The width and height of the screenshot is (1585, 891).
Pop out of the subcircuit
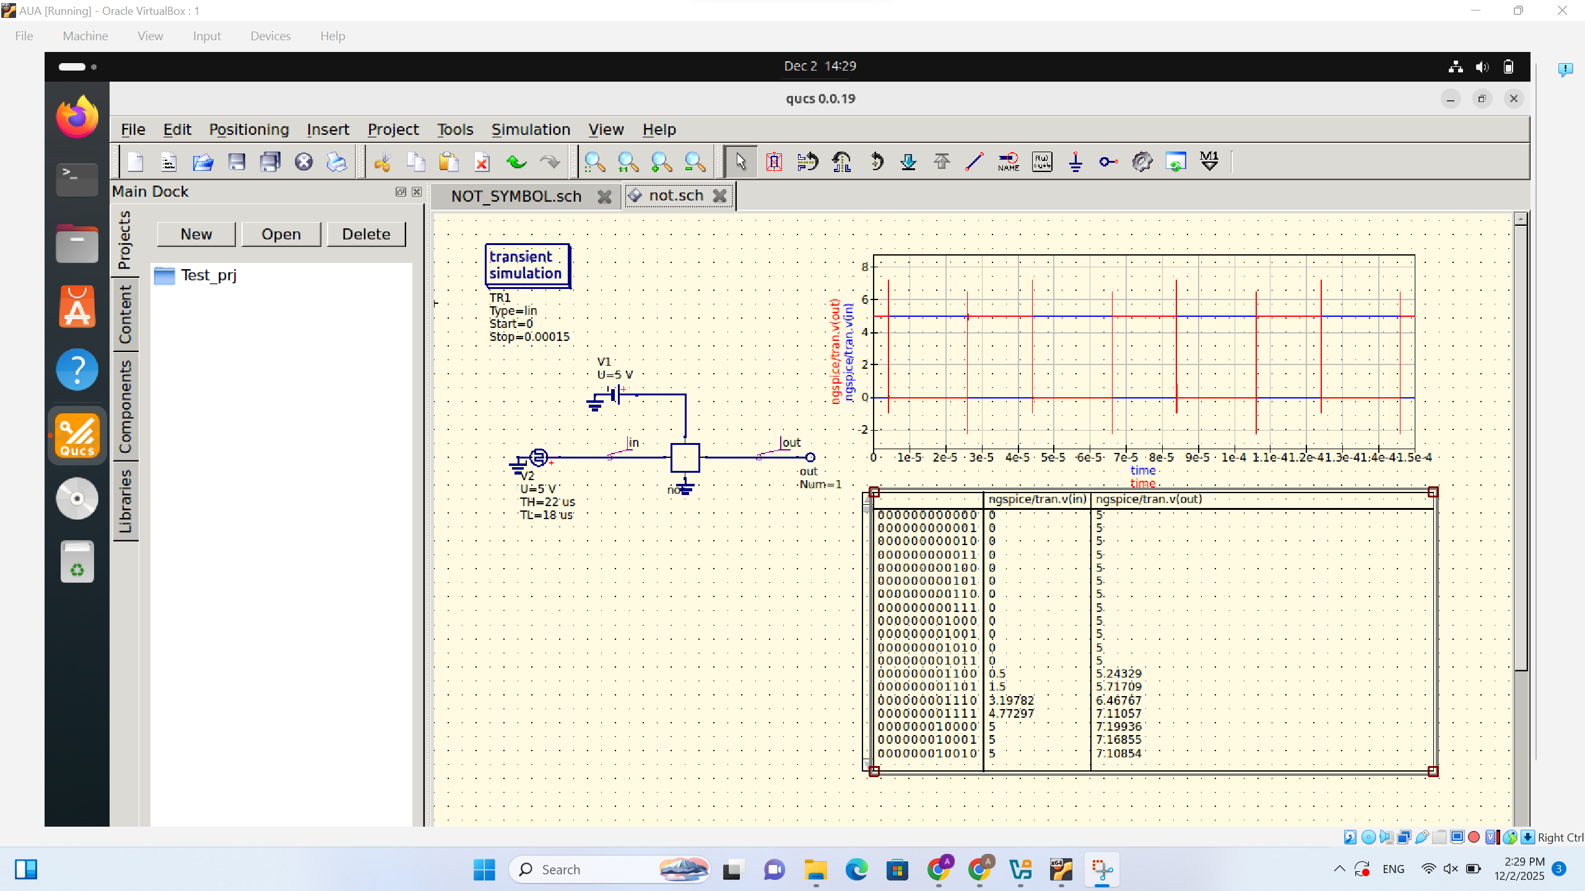(x=942, y=162)
